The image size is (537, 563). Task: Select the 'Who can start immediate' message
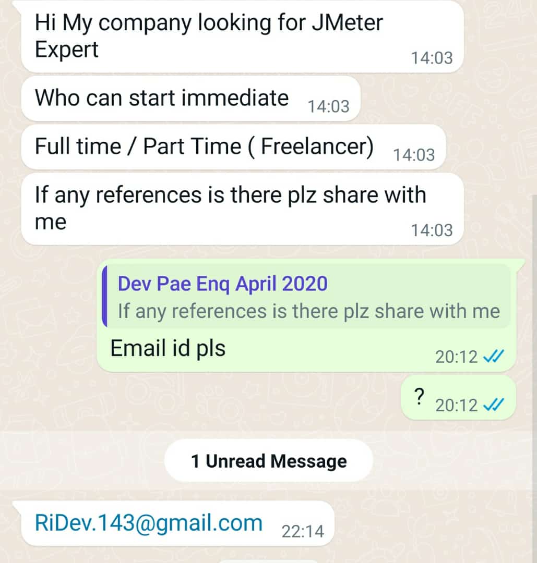pos(191,99)
